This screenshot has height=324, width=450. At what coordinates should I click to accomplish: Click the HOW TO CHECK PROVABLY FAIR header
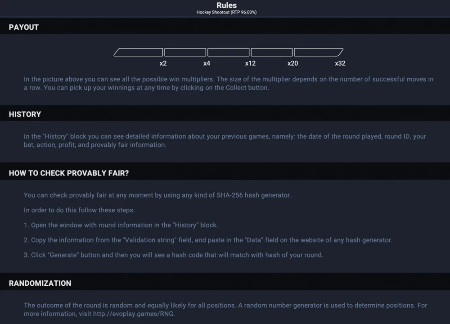(x=69, y=173)
